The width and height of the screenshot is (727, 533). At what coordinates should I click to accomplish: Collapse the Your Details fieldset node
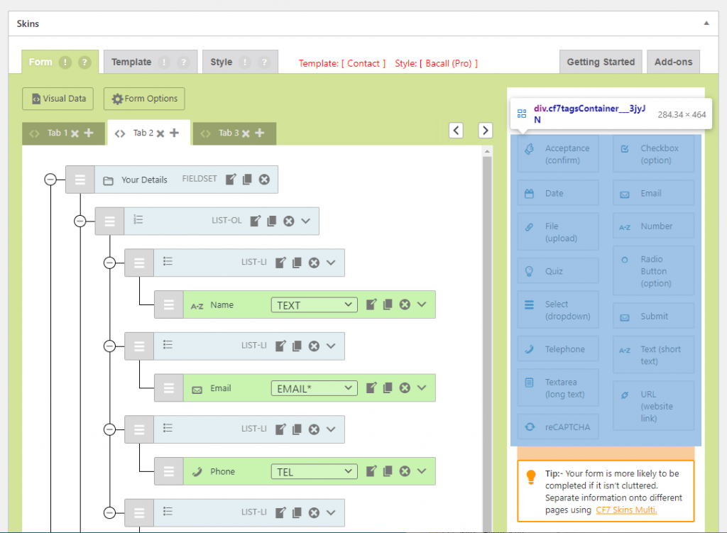click(50, 180)
